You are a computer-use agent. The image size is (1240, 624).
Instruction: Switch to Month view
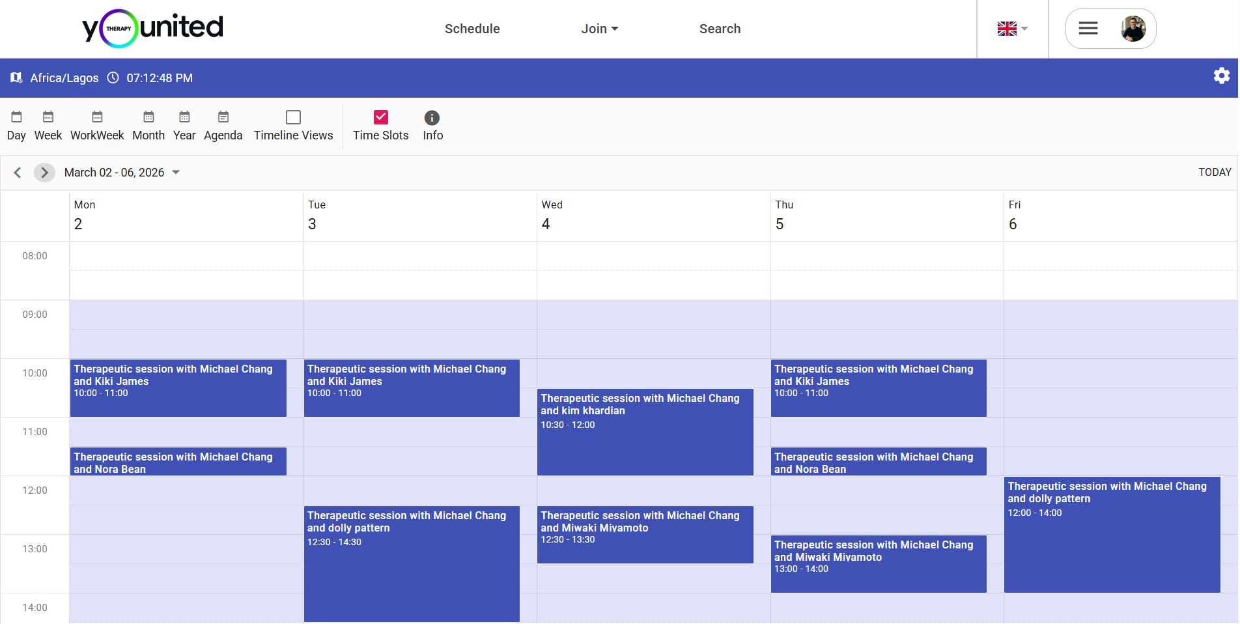[148, 125]
